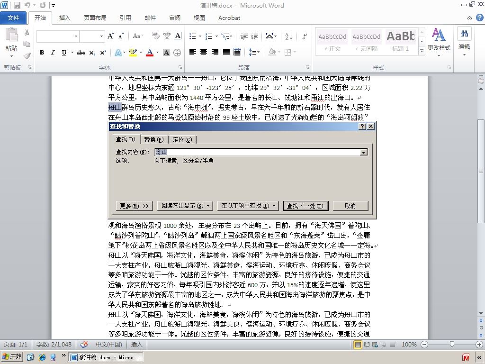
Task: Shrink font size icon
Action: [121, 36]
